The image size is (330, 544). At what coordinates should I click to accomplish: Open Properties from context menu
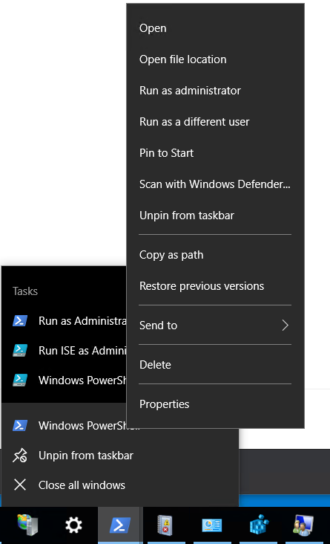[x=164, y=404]
